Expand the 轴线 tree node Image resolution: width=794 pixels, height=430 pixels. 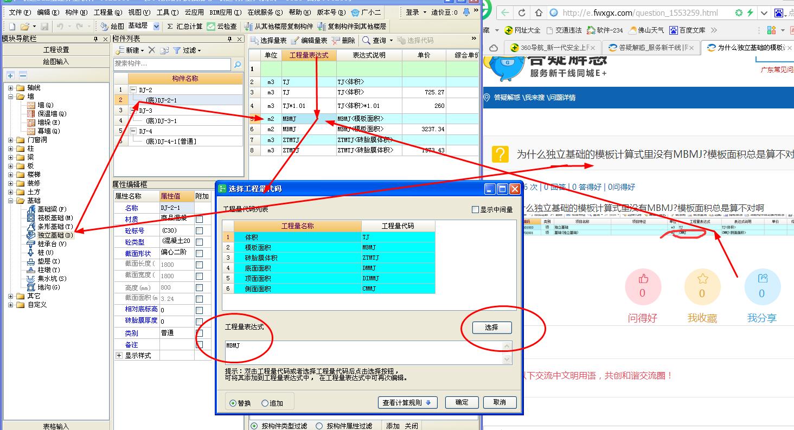(x=11, y=88)
